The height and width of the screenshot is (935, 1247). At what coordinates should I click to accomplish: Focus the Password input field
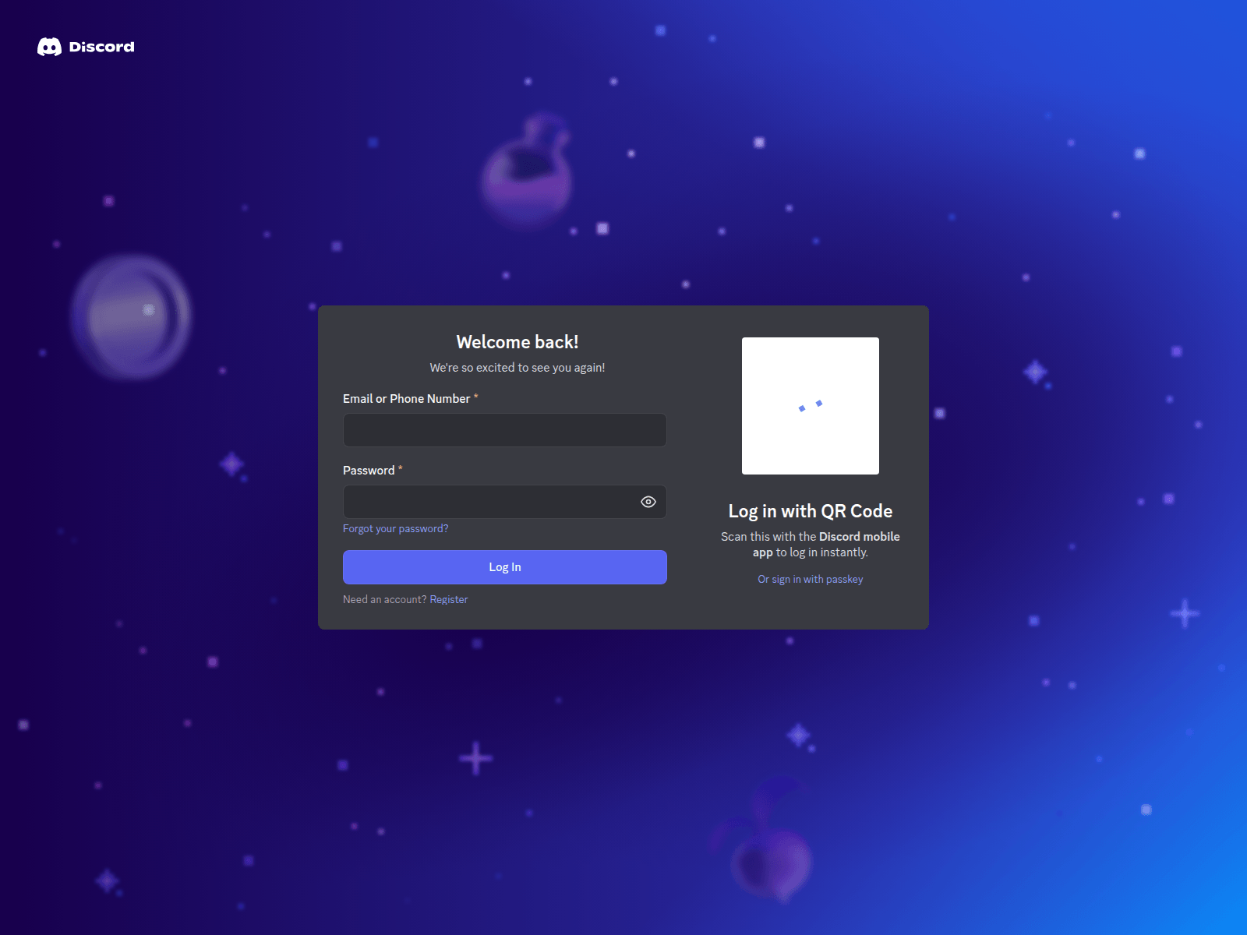[x=505, y=502]
